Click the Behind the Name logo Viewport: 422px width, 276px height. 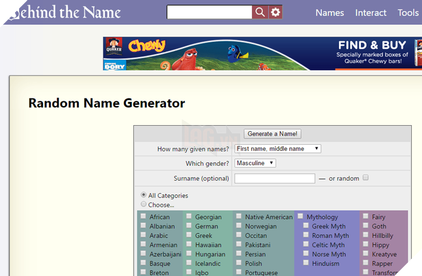coord(61,12)
